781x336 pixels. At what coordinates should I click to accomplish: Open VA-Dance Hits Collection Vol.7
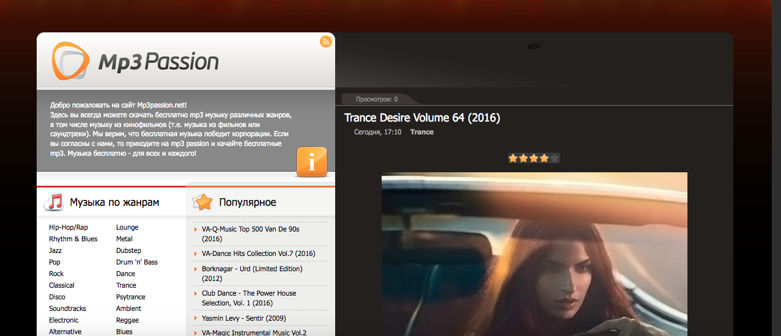(258, 254)
